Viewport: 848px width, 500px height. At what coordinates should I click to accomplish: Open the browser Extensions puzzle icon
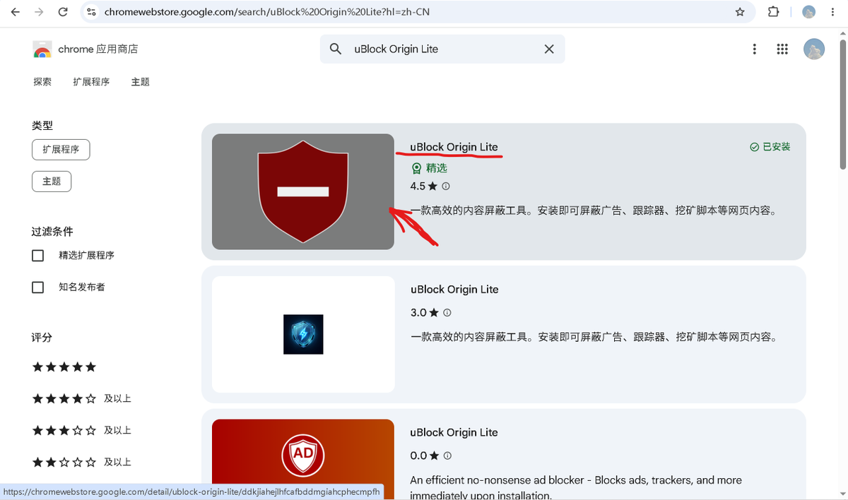pos(773,12)
